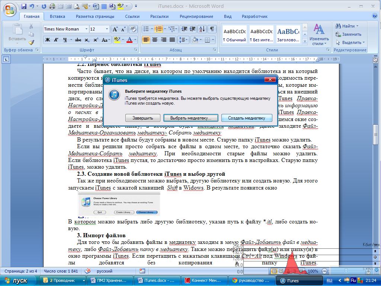
Task: Toggle Italic (К) formatting
Action: point(56,40)
